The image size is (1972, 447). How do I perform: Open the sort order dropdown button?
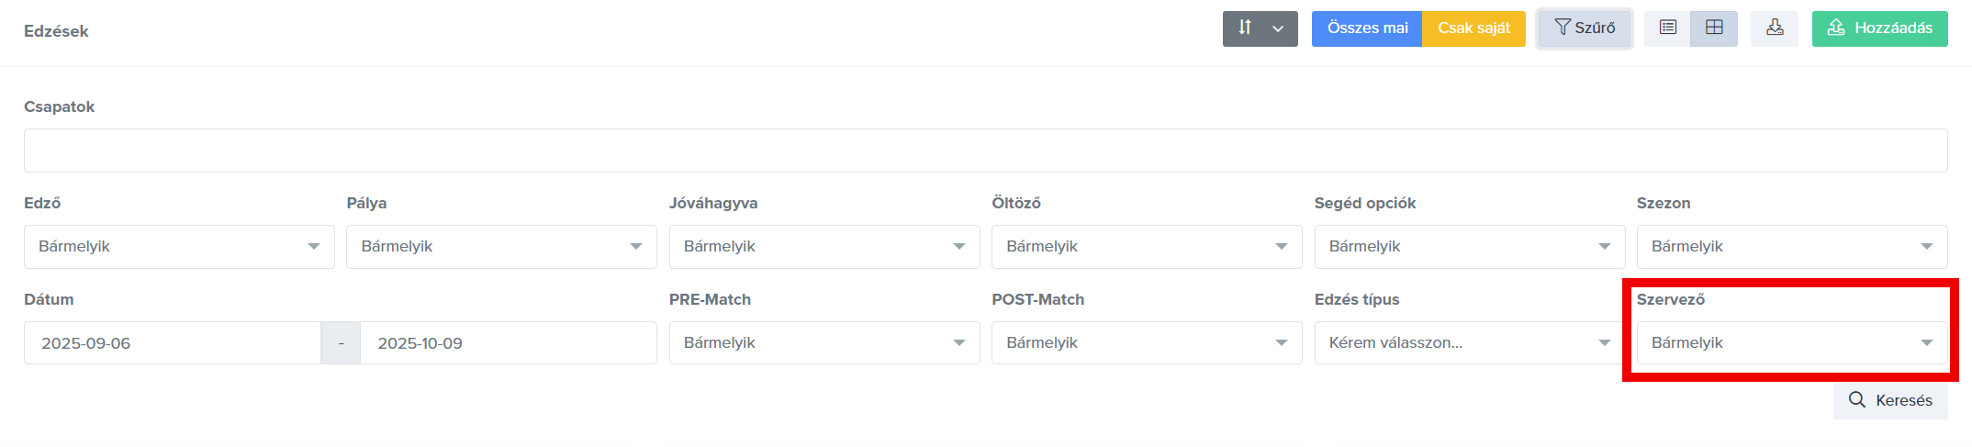[1260, 28]
